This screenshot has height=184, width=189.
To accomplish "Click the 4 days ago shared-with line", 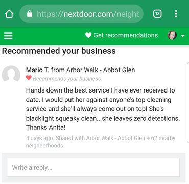I will 101,142.
